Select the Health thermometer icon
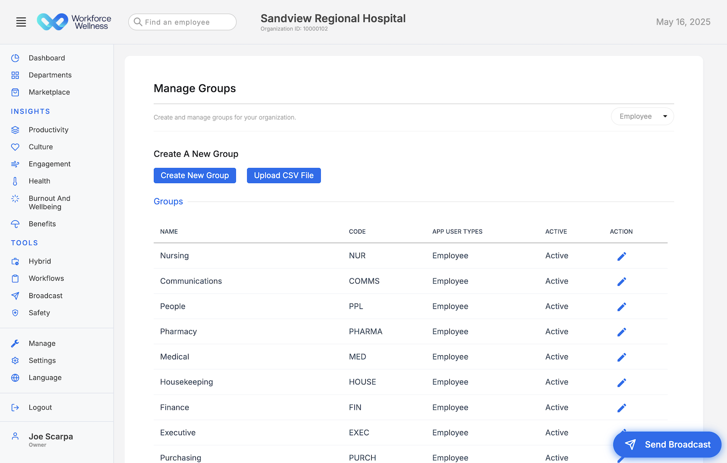727x463 pixels. (15, 181)
